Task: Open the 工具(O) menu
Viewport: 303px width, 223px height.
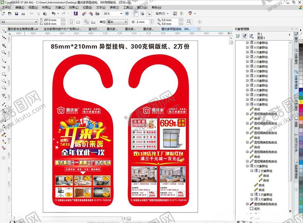Action: [x=128, y=7]
